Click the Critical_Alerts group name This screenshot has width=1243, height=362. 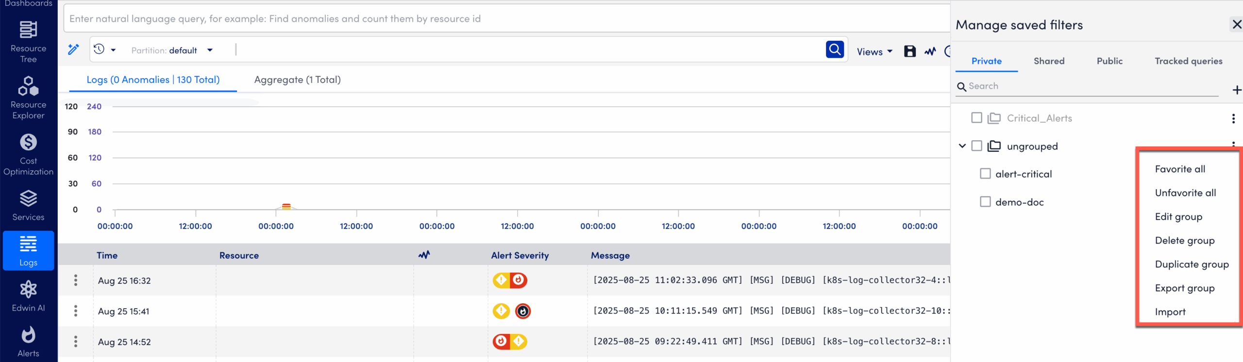1039,118
